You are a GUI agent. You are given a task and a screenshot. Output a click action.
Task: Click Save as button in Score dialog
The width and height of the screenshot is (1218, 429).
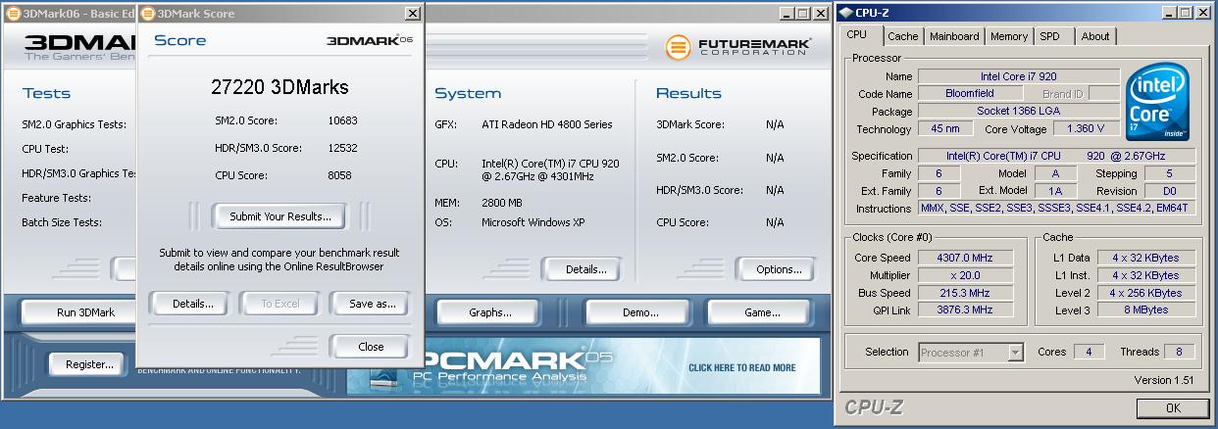click(x=372, y=304)
